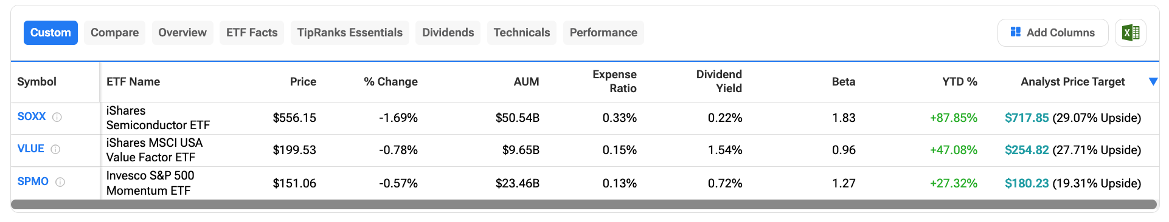Switch to ETF Facts tab
1169x222 pixels.
click(252, 33)
